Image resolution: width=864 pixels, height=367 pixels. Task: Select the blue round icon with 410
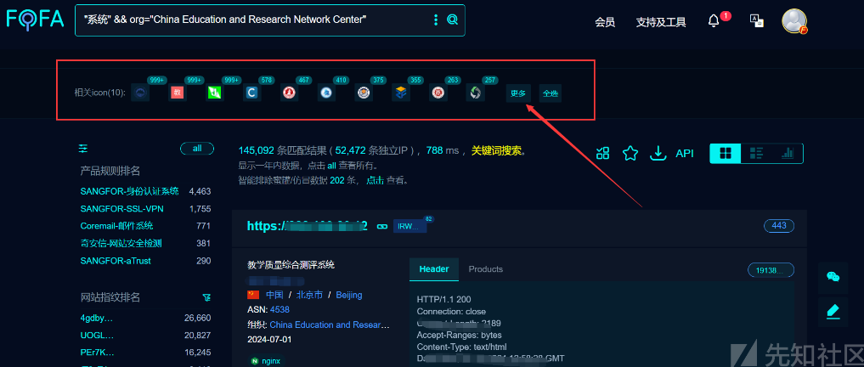[x=327, y=93]
